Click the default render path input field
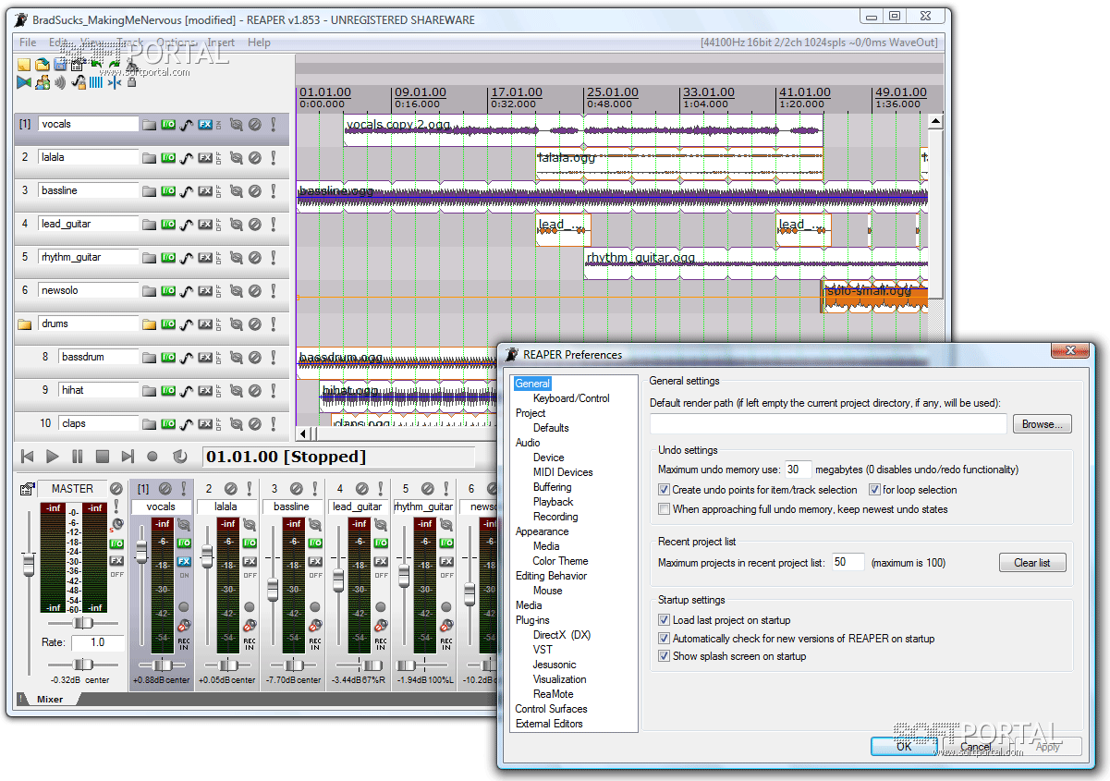 click(828, 424)
